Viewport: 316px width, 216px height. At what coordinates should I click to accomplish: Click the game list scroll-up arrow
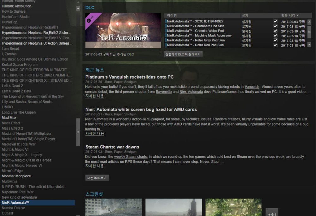pos(78,9)
